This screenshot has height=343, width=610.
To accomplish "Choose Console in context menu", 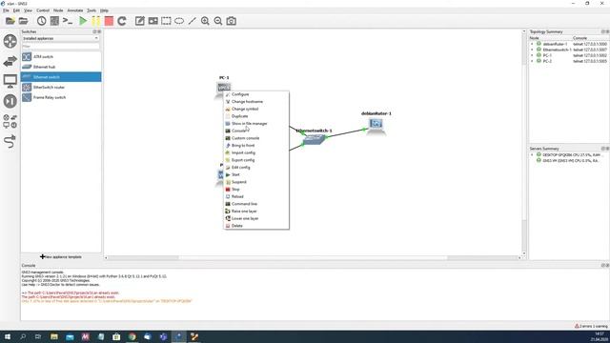I will (x=256, y=131).
